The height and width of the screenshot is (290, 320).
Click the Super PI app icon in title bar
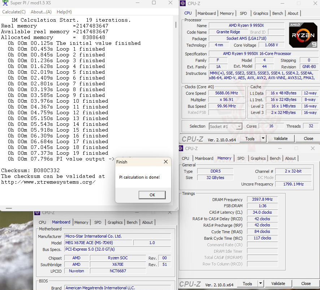click(x=5, y=3)
